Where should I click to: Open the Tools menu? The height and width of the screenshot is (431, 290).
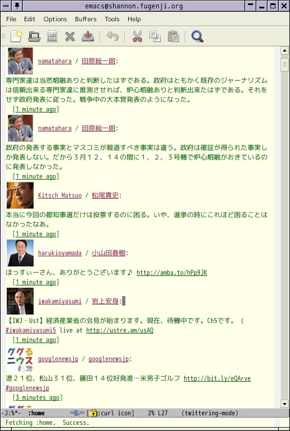coord(112,19)
